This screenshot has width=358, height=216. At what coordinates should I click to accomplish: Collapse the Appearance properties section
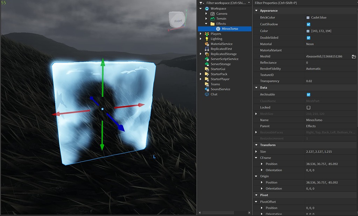[257, 10]
